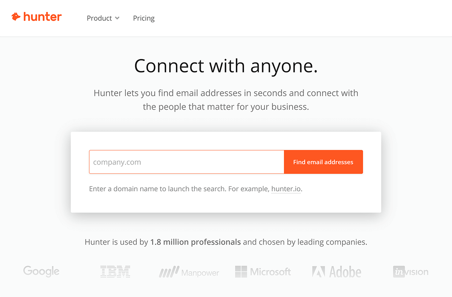Image resolution: width=452 pixels, height=297 pixels.
Task: Open the Pricing page
Action: pos(144,18)
